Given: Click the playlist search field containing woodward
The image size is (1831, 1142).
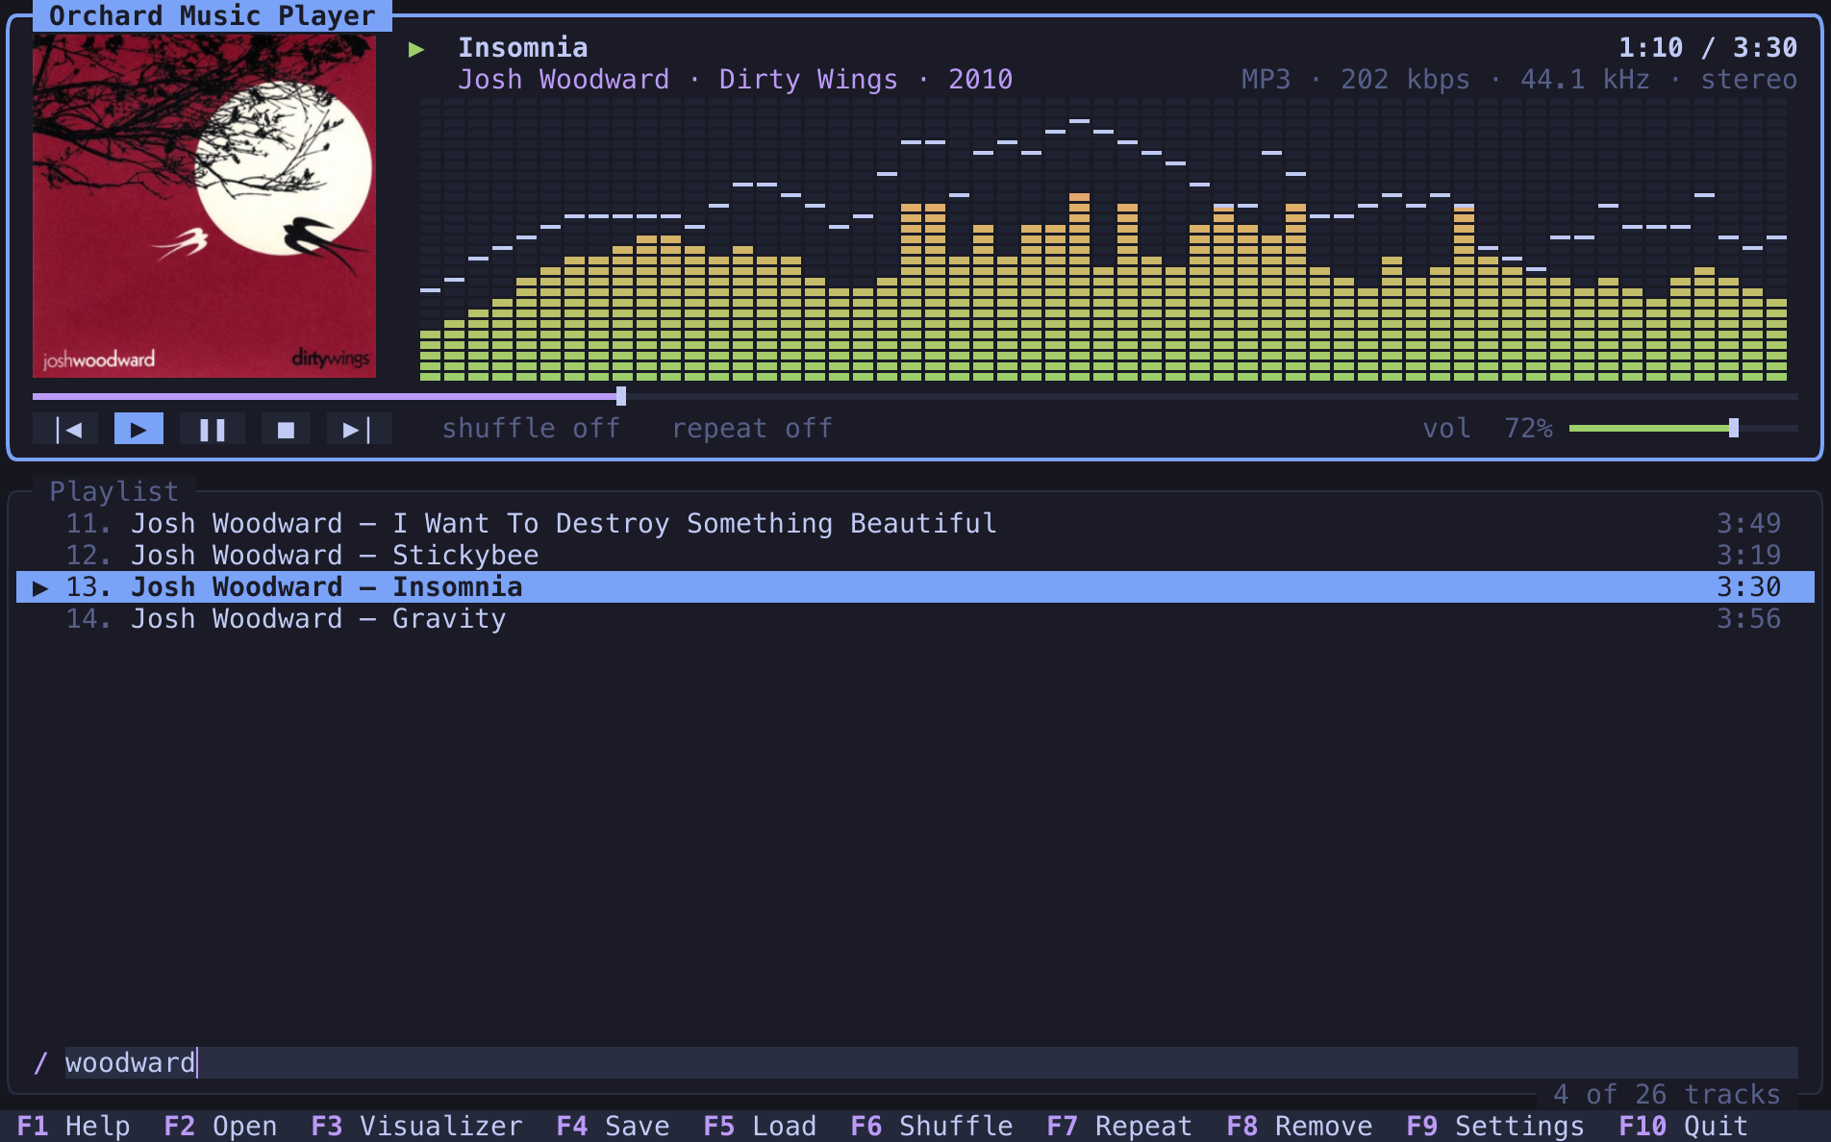Looking at the screenshot, I should (x=931, y=1062).
